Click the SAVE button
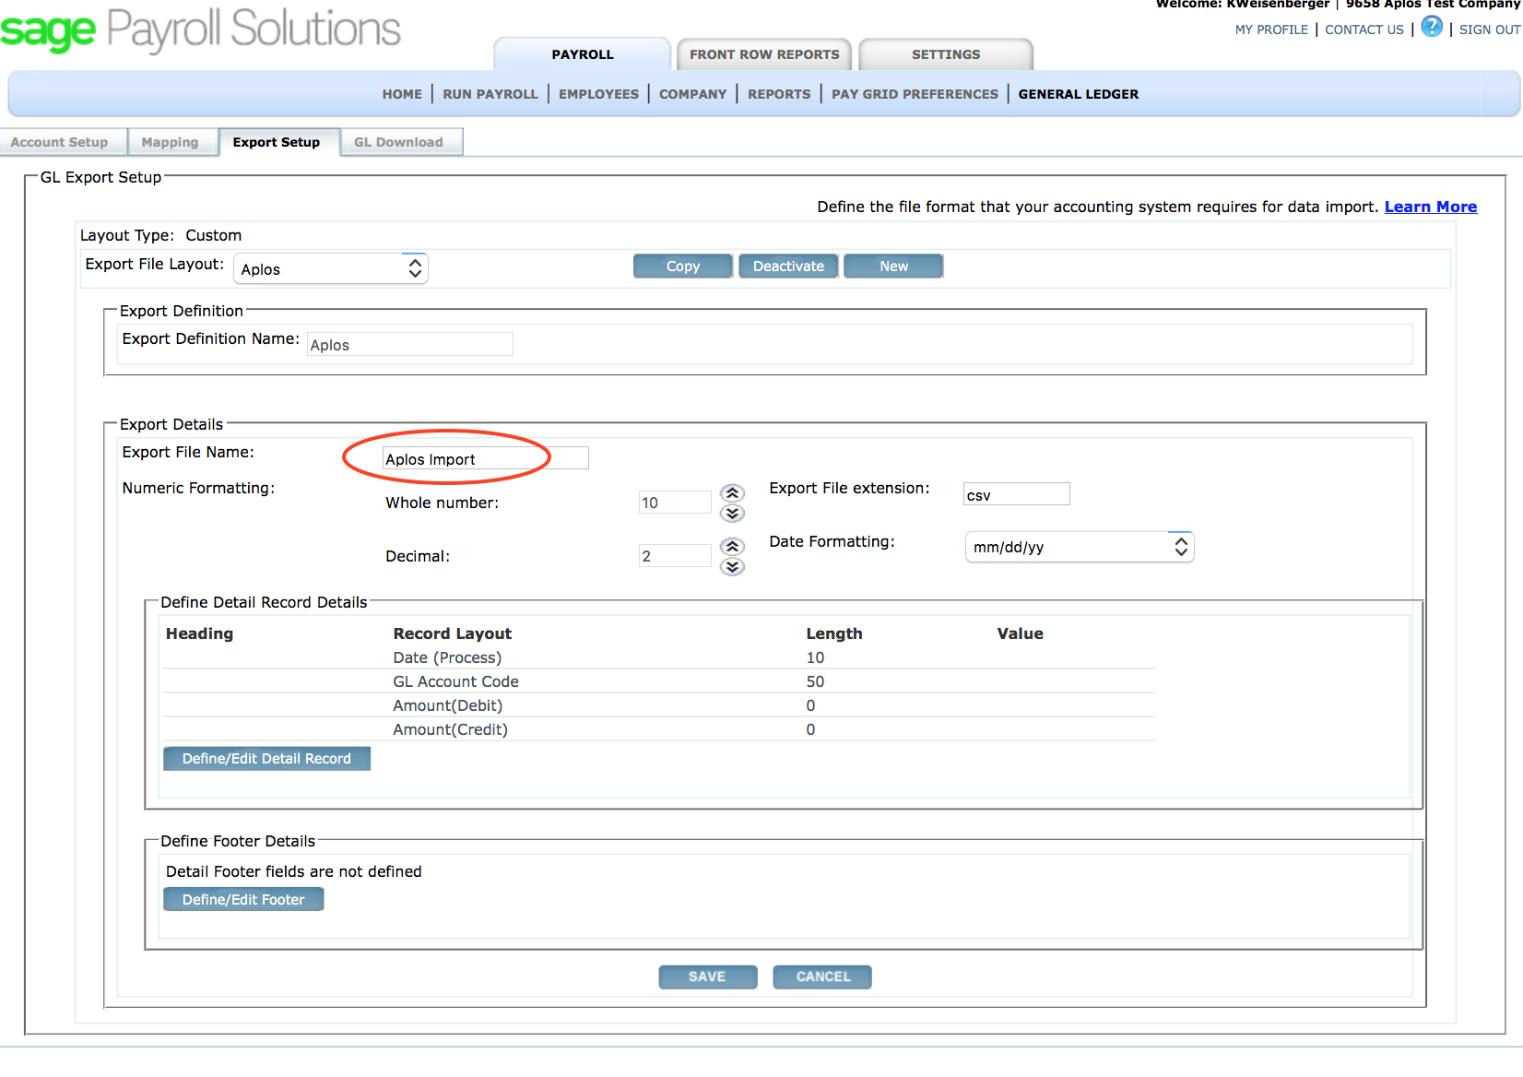The image size is (1523, 1077). pyautogui.click(x=707, y=976)
